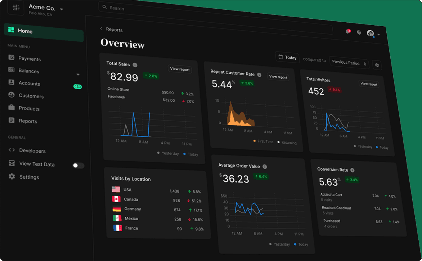The width and height of the screenshot is (422, 261).
Task: Open the Previous Period dropdown
Action: pyautogui.click(x=349, y=63)
